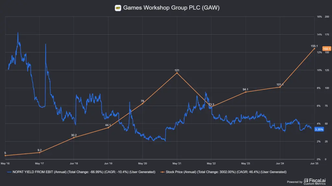This screenshot has height=186, width=332.
Task: Click the Games Workshop logo icon
Action: point(118,8)
